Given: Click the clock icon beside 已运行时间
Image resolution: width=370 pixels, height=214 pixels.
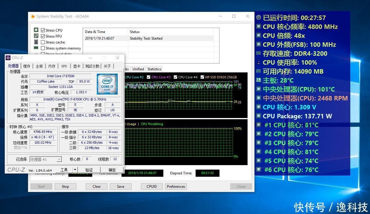Looking at the screenshot, I should 259,18.
